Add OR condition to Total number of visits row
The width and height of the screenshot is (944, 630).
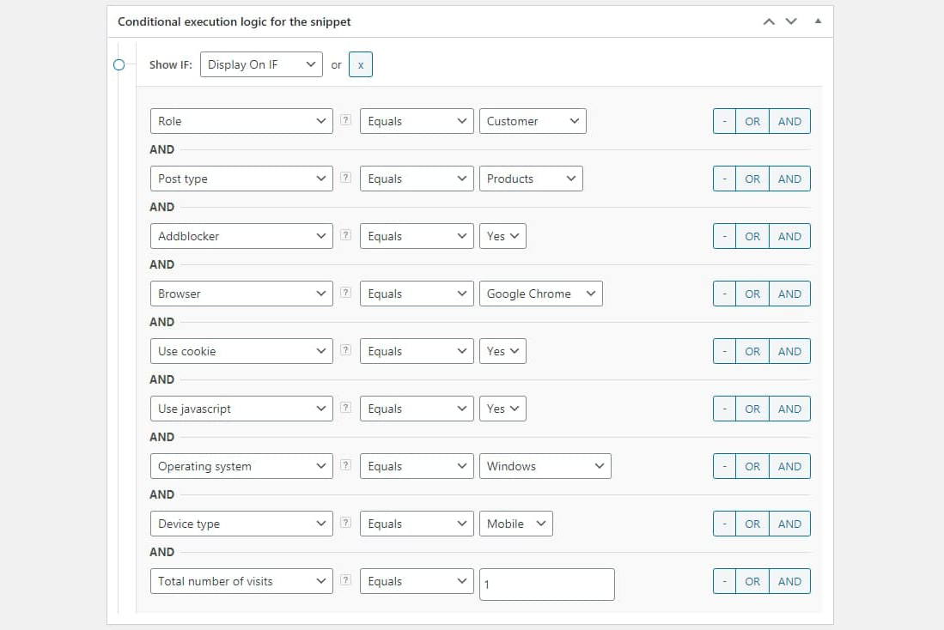752,581
